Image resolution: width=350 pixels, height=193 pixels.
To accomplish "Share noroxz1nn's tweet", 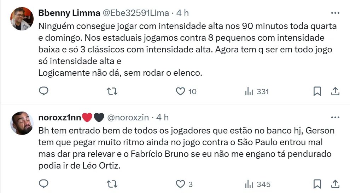I will point(335,184).
